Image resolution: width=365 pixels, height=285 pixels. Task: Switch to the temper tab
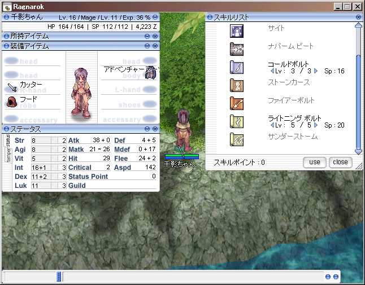[x=8, y=155]
